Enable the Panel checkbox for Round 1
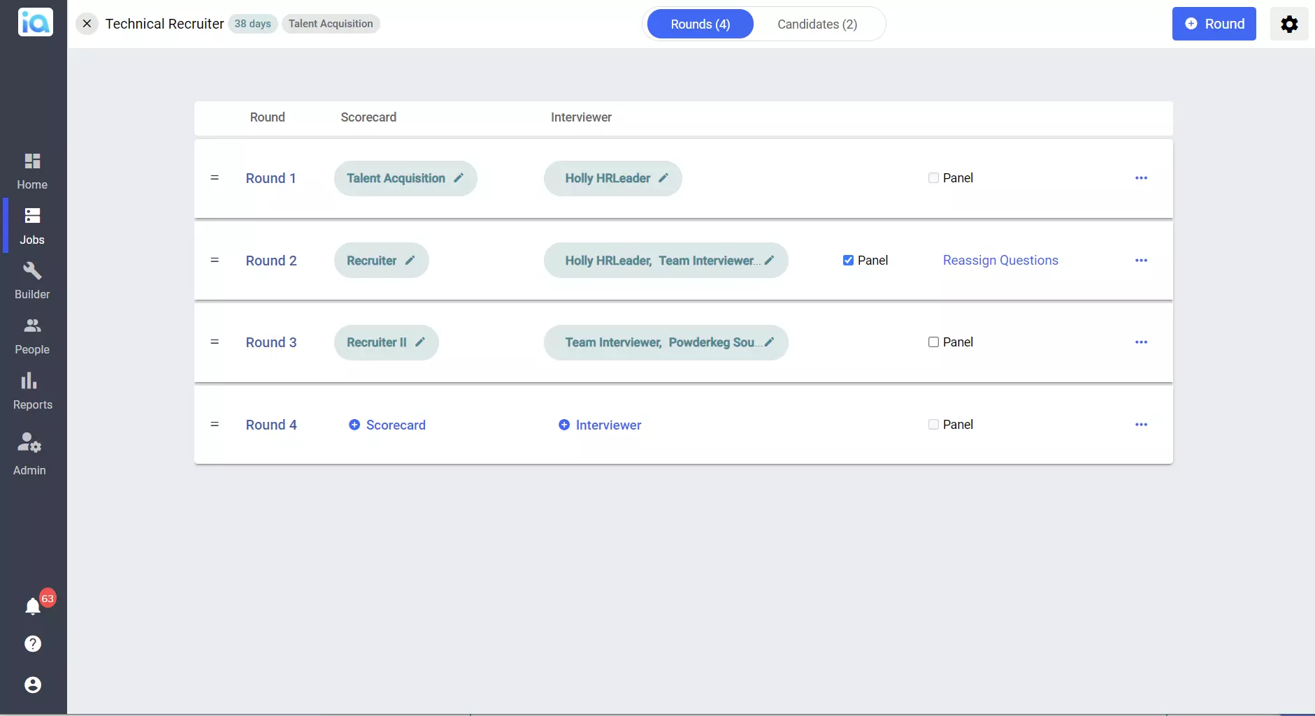This screenshot has width=1315, height=716. (933, 178)
